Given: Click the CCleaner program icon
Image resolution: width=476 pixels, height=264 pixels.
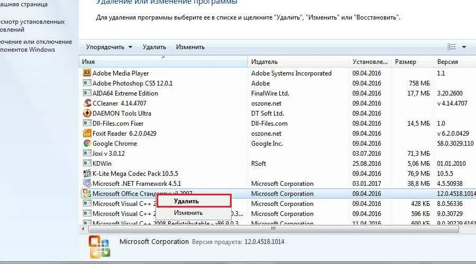Looking at the screenshot, I should pos(87,103).
